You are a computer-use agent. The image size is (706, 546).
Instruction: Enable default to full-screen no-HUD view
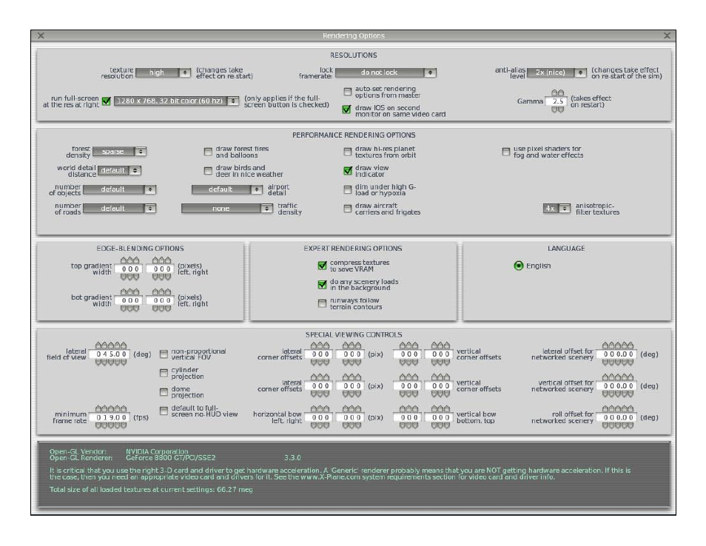point(164,411)
